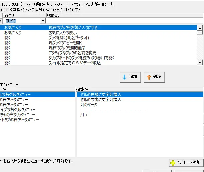Screen dimensions: 204x172
Task: Pick アクティブなブックの名前を変更 entry
Action: 72,53
